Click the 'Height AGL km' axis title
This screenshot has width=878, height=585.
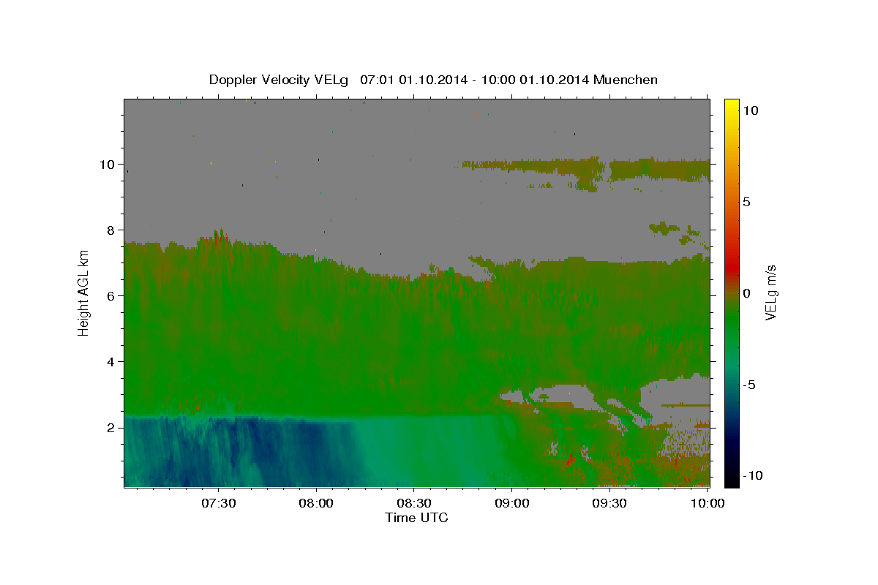pyautogui.click(x=83, y=292)
